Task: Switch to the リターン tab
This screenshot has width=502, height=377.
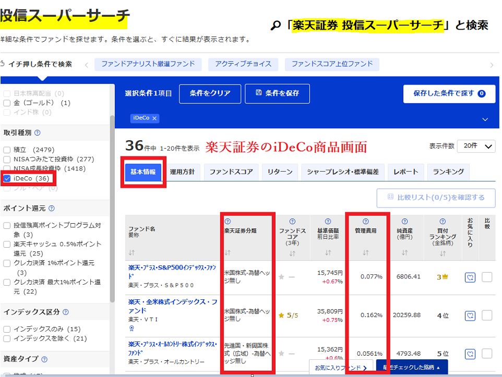Action: click(280, 172)
